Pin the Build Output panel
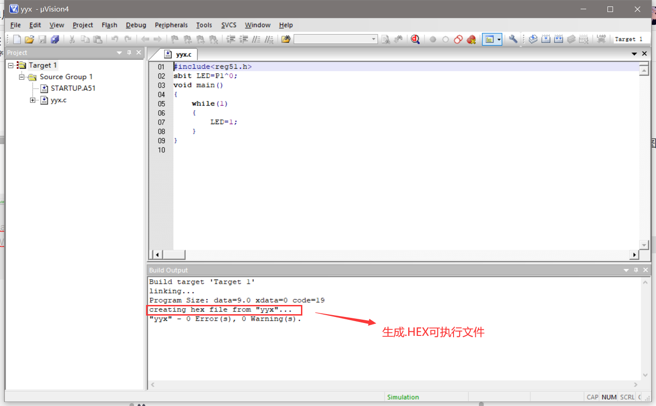The height and width of the screenshot is (406, 656). [x=636, y=270]
